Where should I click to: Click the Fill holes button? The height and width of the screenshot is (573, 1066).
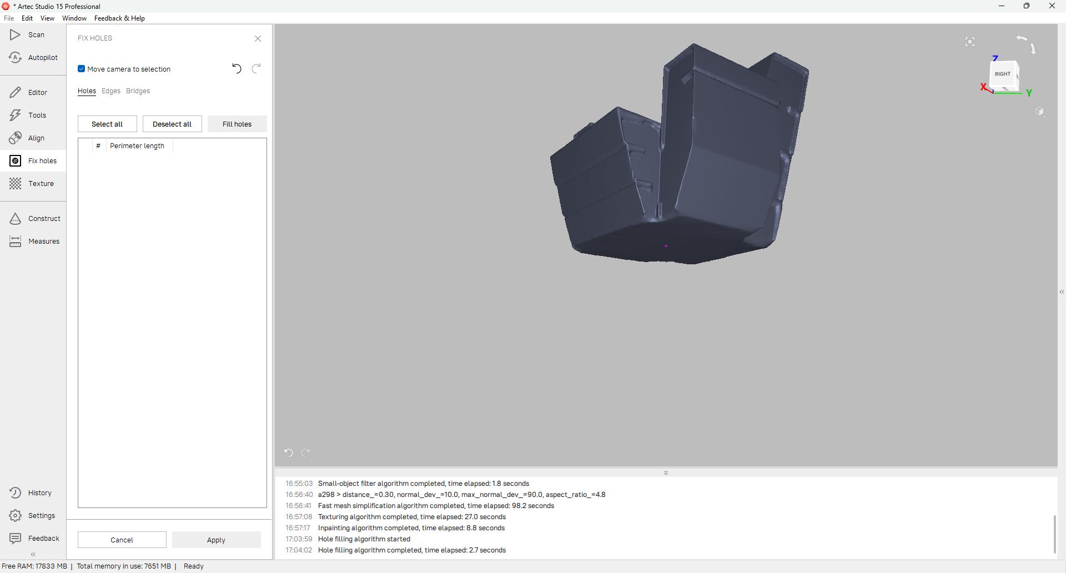237,124
